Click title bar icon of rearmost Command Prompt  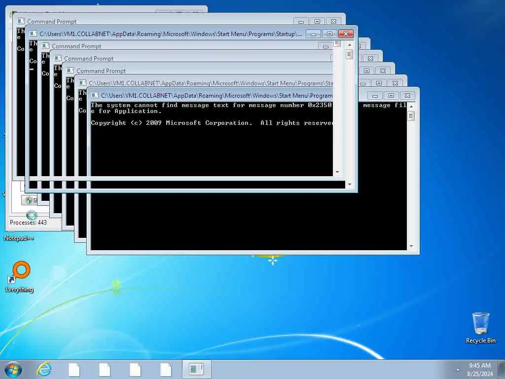pyautogui.click(x=21, y=21)
